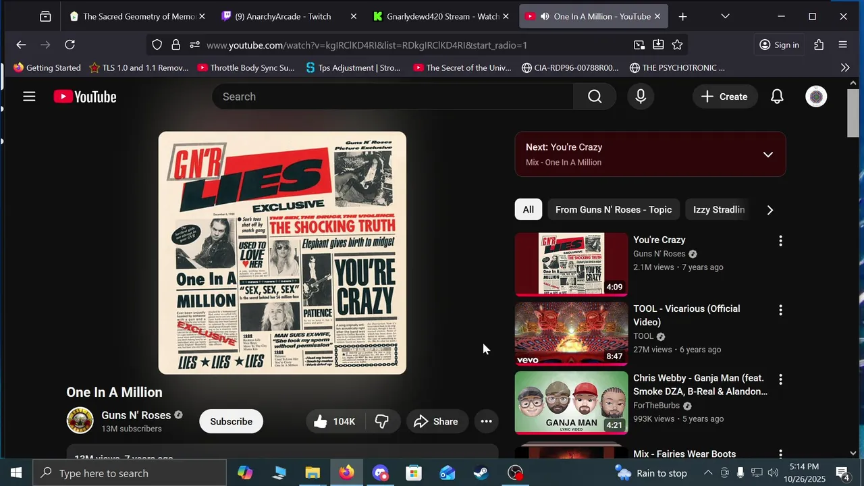Open options menu for TOOL - Vicarious
Image resolution: width=864 pixels, height=486 pixels.
tap(780, 310)
